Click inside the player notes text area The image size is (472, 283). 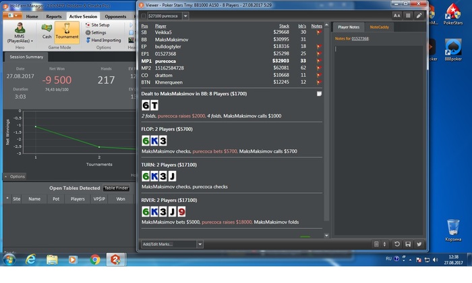(378, 140)
